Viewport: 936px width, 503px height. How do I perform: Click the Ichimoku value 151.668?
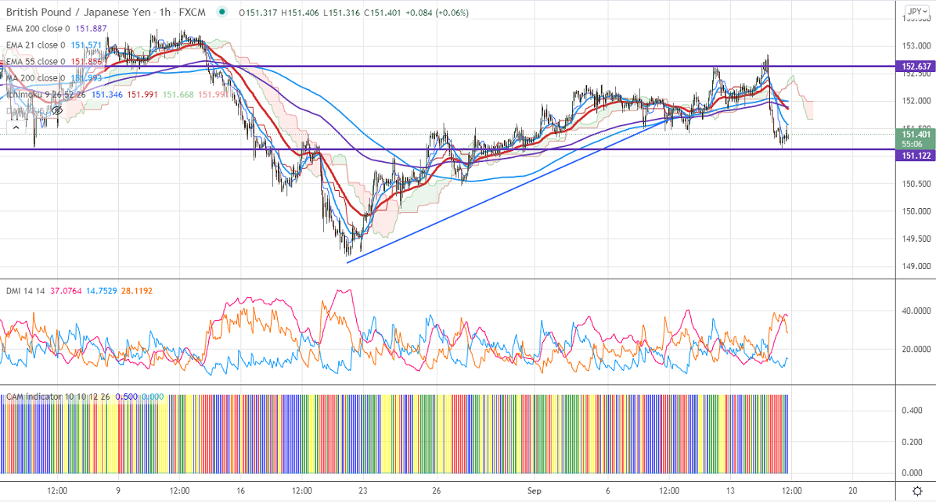[x=178, y=95]
